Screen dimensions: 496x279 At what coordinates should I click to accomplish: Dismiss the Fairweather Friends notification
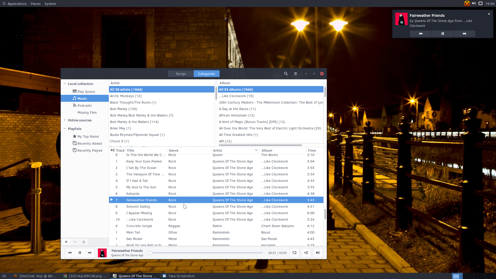(x=489, y=14)
